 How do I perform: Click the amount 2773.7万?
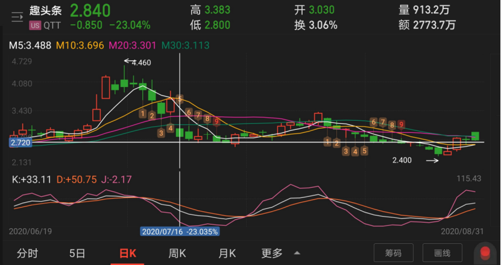tap(434, 25)
